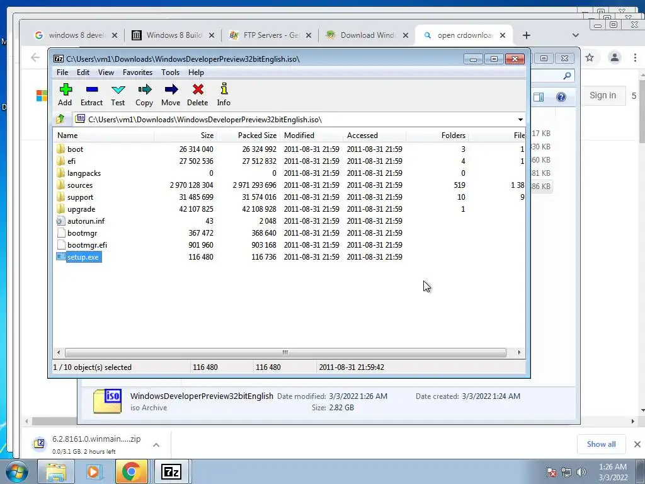Sort by Folders column header
The width and height of the screenshot is (645, 484).
tap(437, 135)
